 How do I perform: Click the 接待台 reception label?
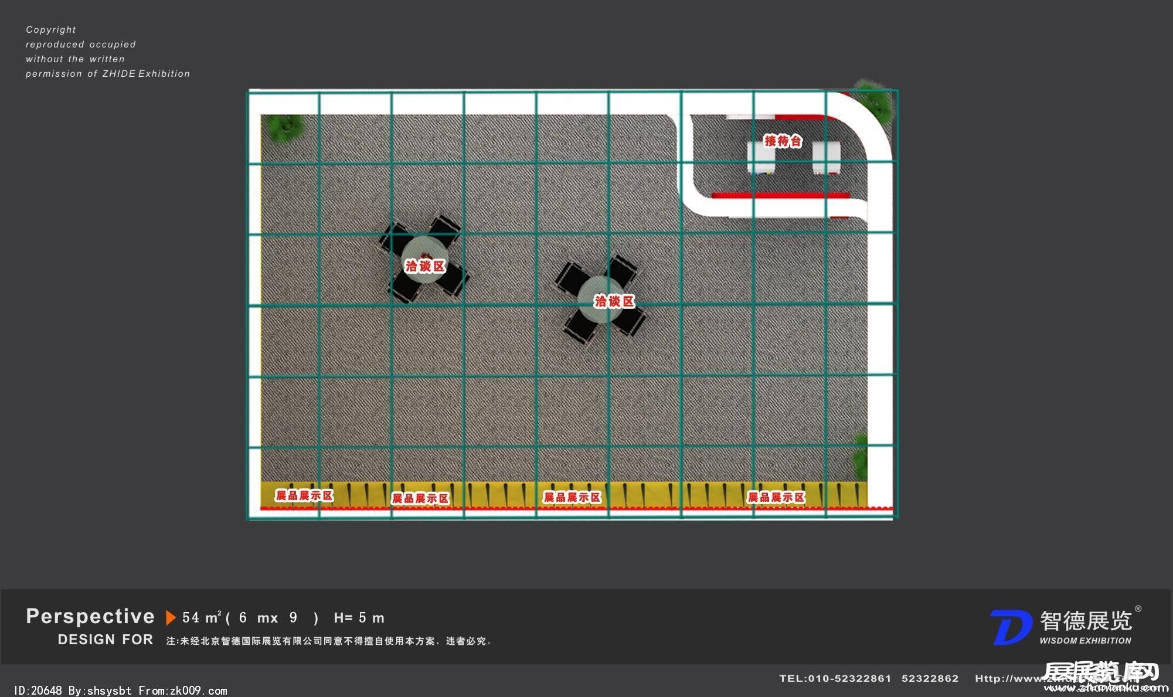[783, 141]
